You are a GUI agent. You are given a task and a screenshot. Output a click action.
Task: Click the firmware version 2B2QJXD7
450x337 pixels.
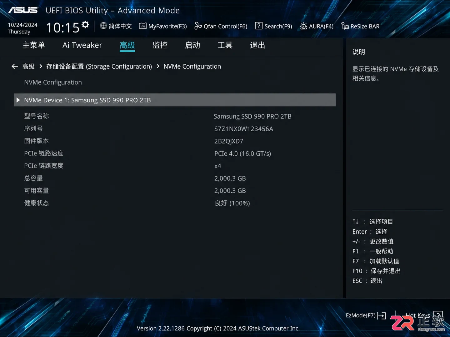229,141
